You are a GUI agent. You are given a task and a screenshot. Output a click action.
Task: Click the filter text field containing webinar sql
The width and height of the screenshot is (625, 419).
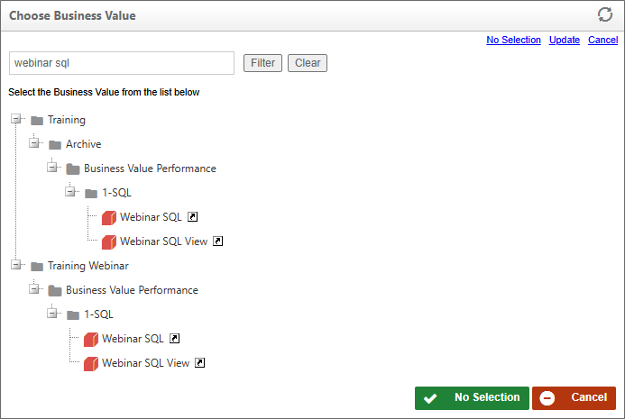coord(122,63)
